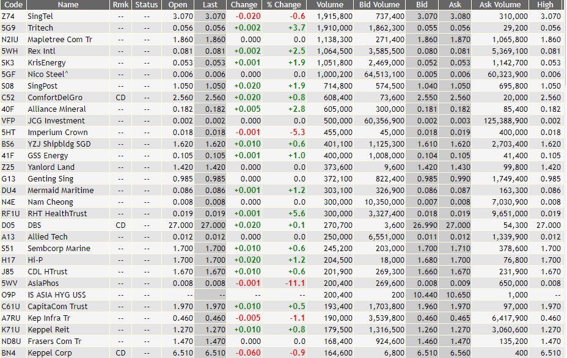Select the Hi-P stock name
Image resolution: width=567 pixels, height=358 pixels.
coord(35,260)
